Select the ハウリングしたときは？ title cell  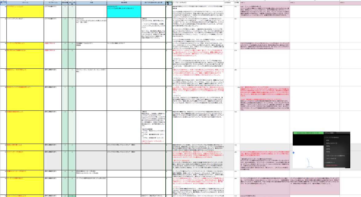click(x=26, y=30)
